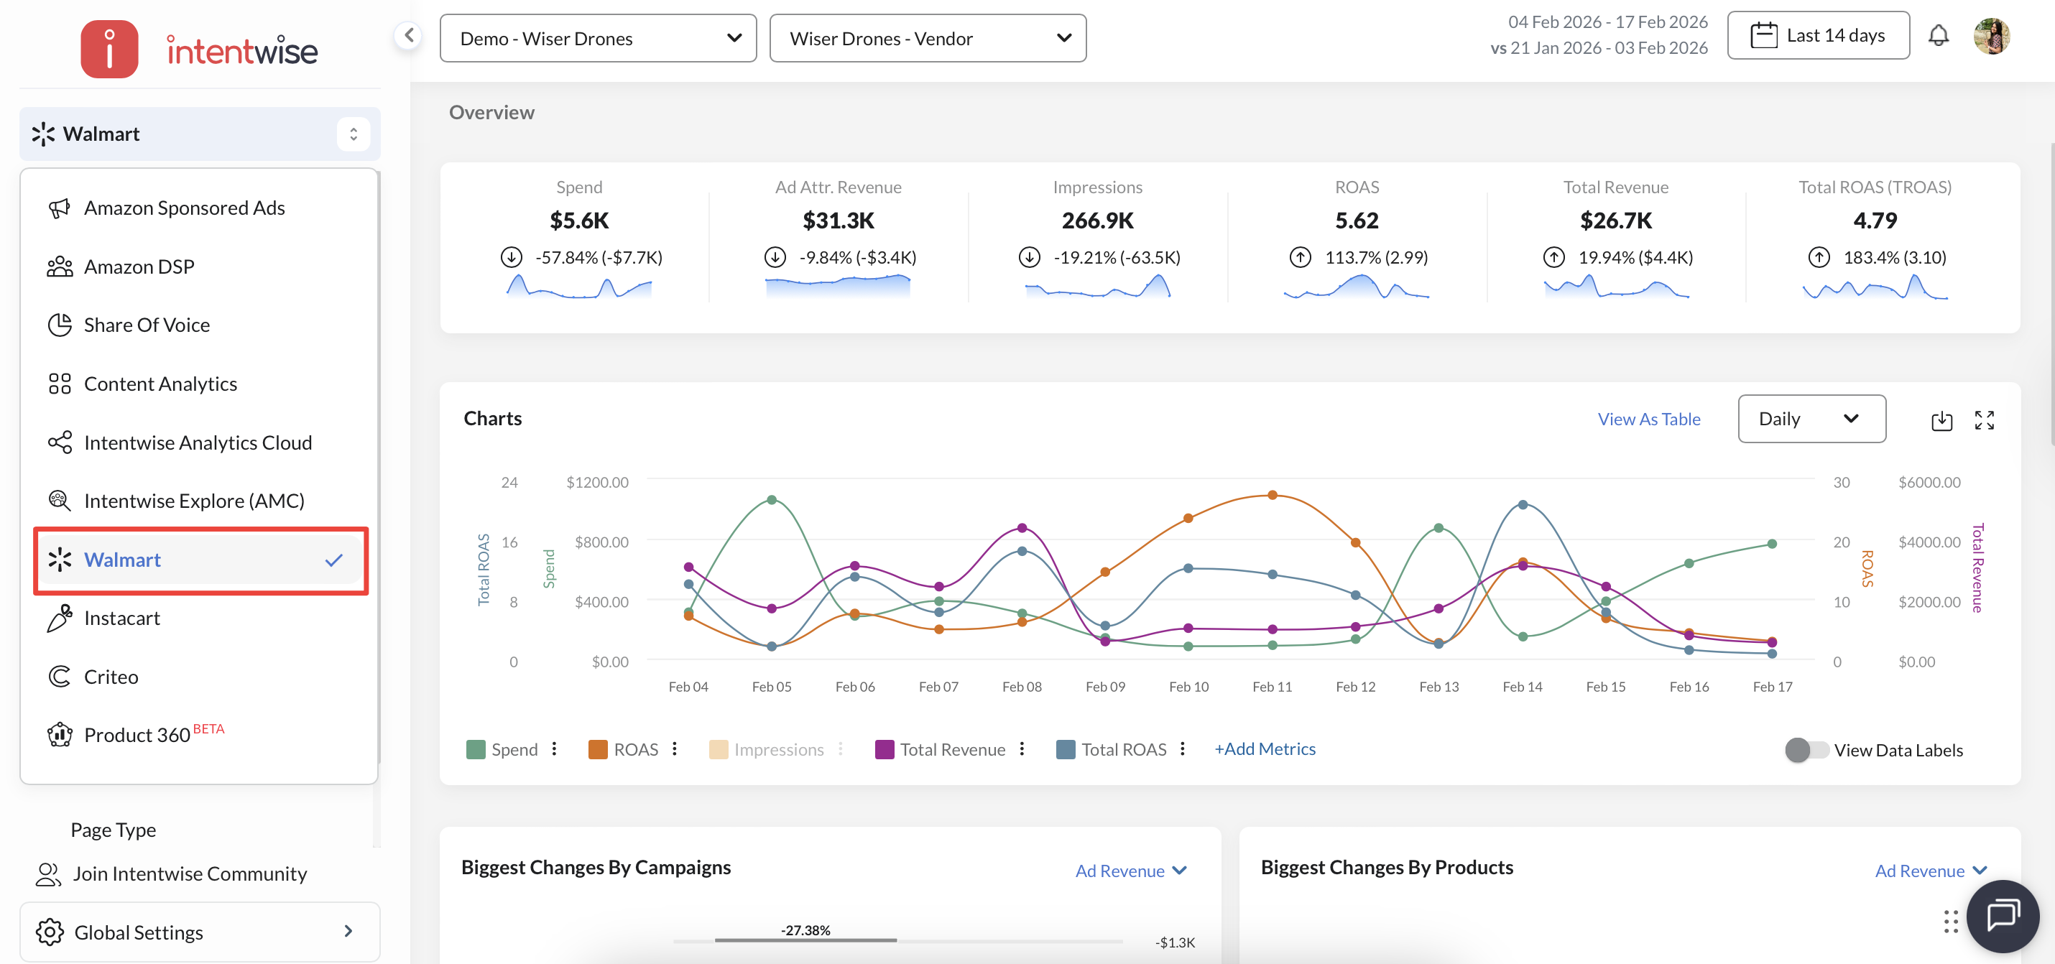Screen dimensions: 2055x964
Task: Open Total ROAS legend kebab menu
Action: [x=1182, y=749]
